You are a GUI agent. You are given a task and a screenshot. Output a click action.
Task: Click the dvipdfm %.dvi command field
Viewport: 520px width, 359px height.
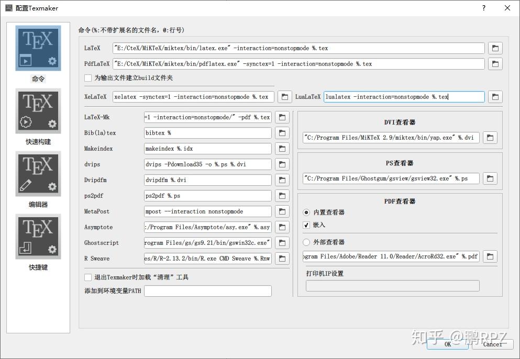click(x=207, y=180)
